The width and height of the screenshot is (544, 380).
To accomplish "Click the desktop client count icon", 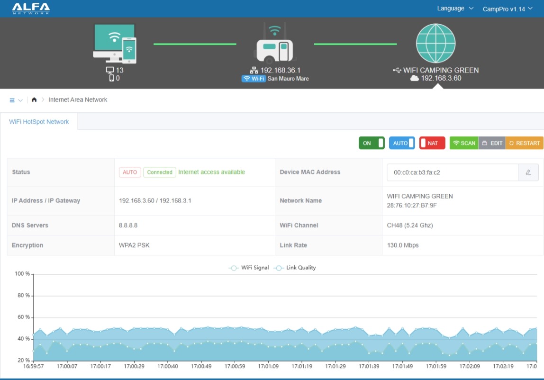I will coord(109,70).
